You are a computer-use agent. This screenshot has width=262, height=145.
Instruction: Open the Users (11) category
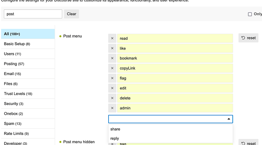pos(28,54)
